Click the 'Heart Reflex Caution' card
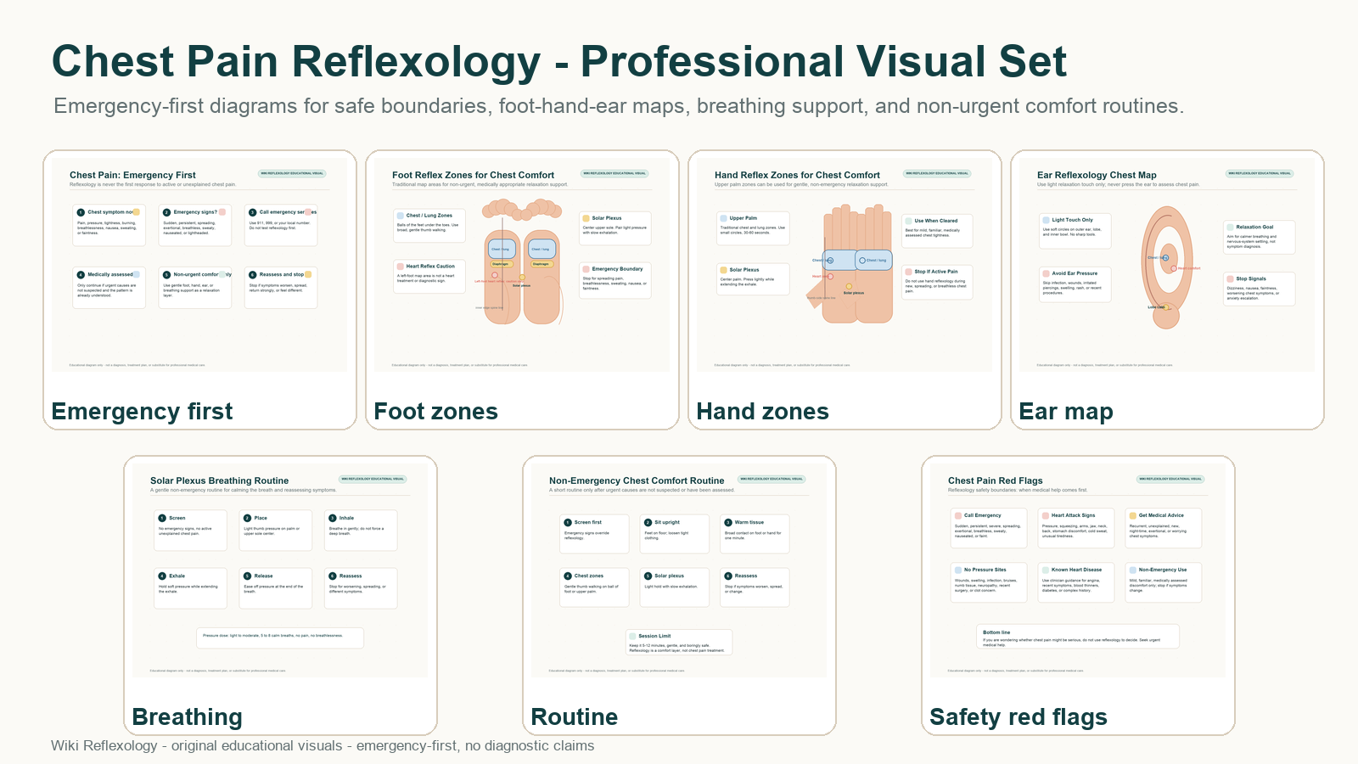The width and height of the screenshot is (1358, 764). [x=429, y=276]
